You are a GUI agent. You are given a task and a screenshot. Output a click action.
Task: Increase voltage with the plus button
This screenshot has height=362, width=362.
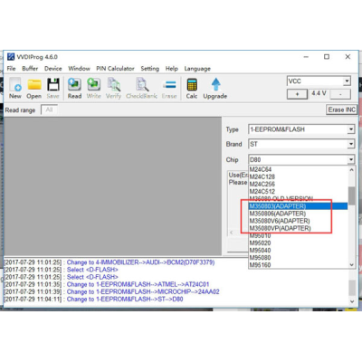point(297,94)
